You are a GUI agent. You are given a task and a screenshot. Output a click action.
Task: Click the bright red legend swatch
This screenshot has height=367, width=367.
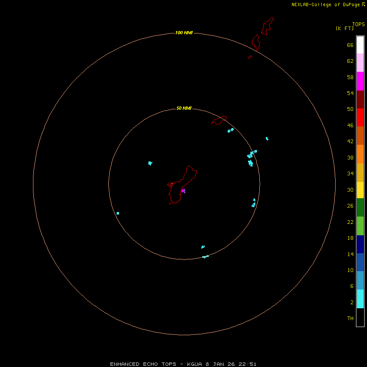tap(360, 117)
